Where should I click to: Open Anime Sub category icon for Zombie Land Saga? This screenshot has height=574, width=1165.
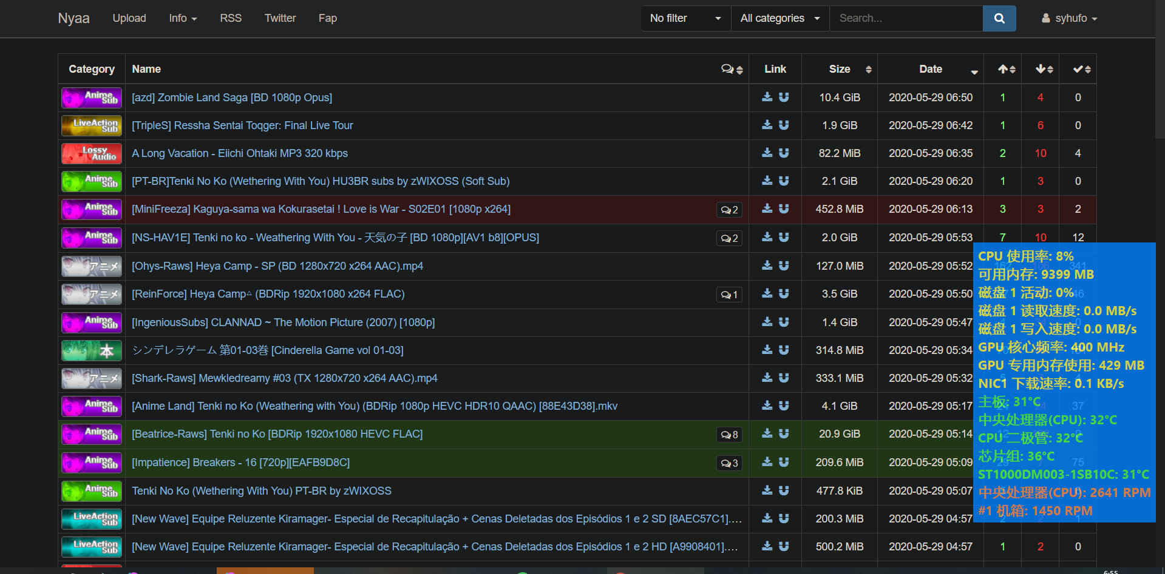[92, 98]
